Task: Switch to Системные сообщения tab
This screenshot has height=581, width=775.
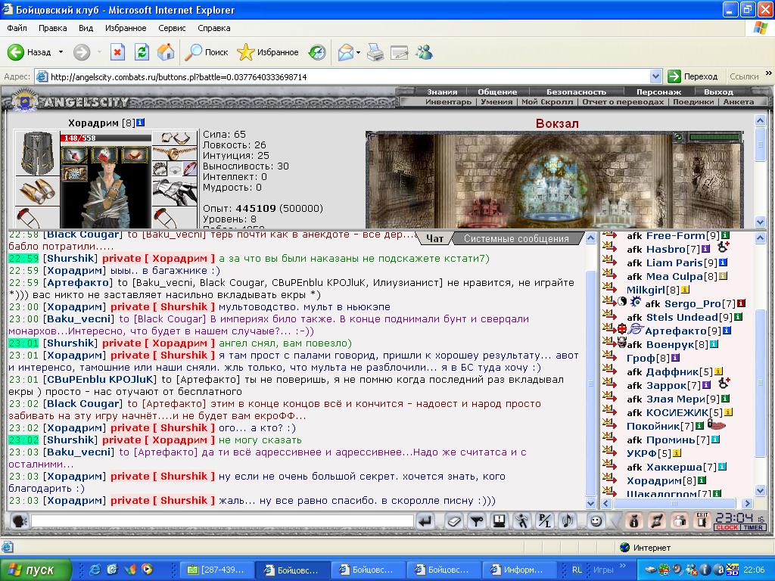Action: pyautogui.click(x=515, y=238)
